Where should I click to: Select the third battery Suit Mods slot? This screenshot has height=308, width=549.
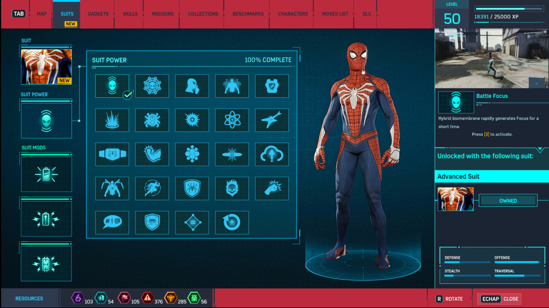[46, 263]
